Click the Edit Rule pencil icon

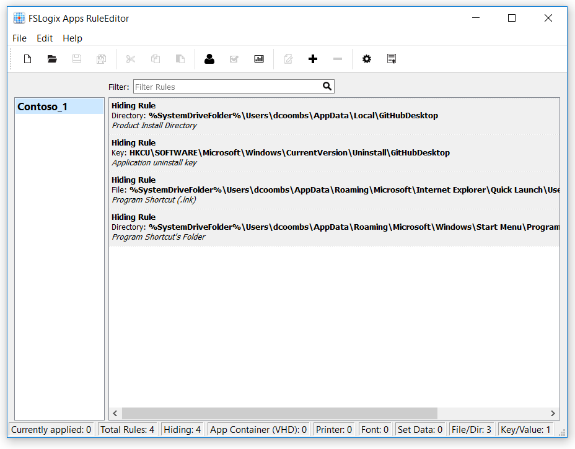tap(288, 59)
